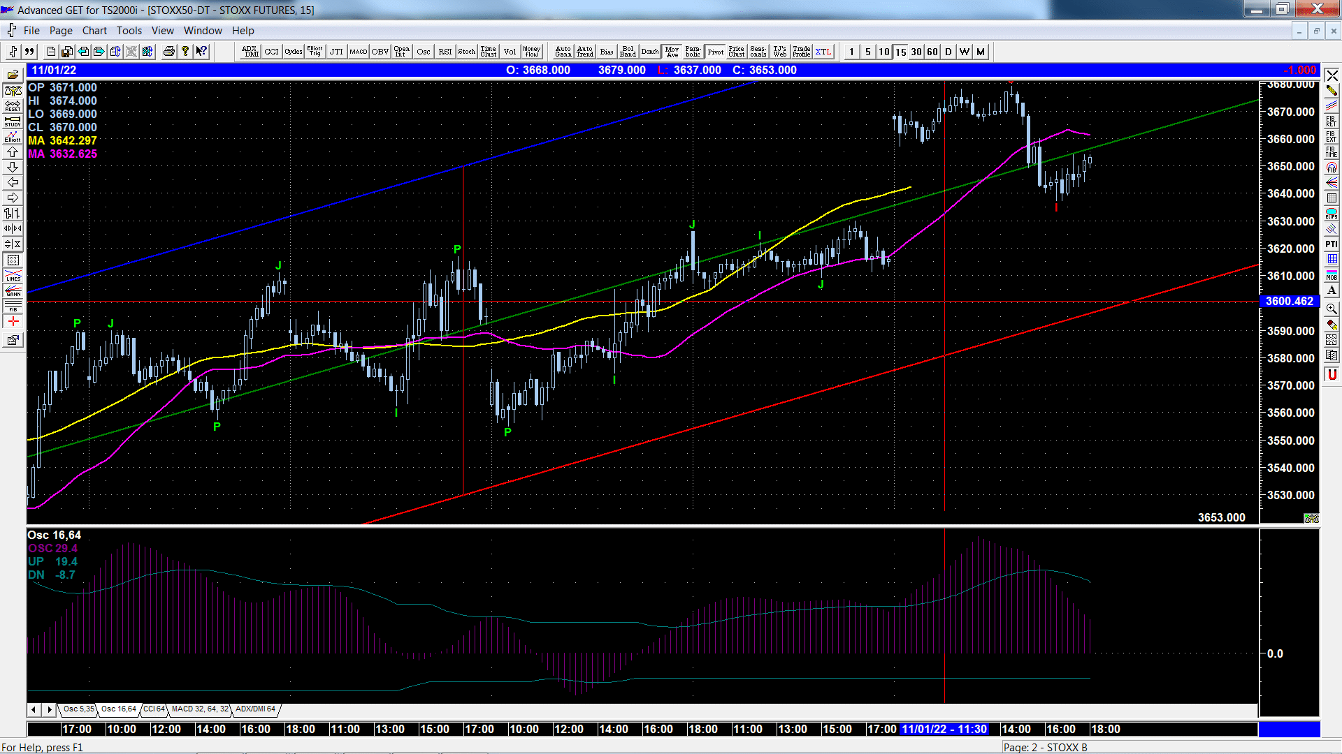Image resolution: width=1342 pixels, height=754 pixels.
Task: Switch to the CCI 64 tab
Action: click(x=154, y=709)
